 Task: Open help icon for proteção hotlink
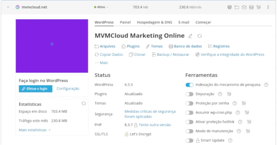(x=240, y=122)
